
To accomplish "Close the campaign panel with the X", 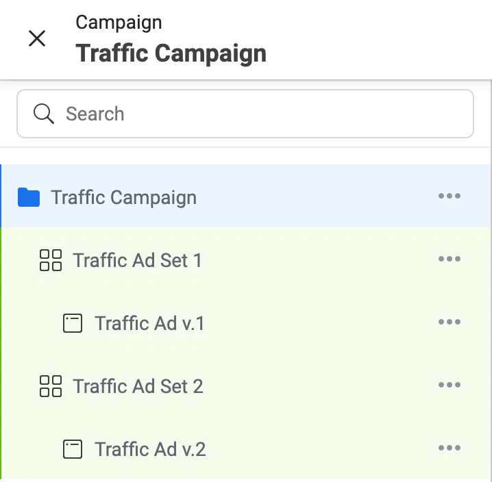I will (37, 38).
